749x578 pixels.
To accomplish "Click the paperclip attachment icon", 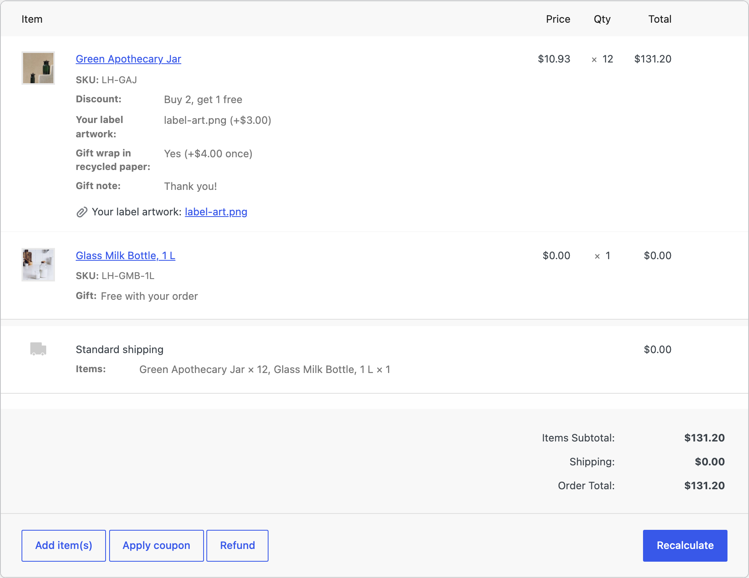I will coord(82,212).
